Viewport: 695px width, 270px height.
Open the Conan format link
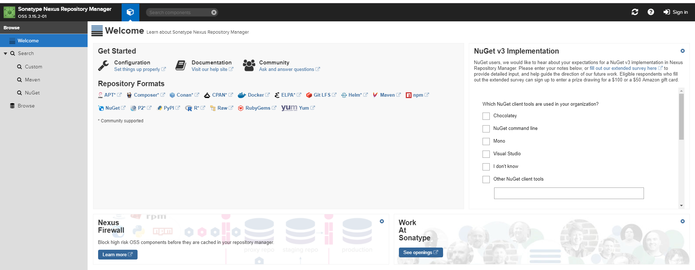coord(188,95)
